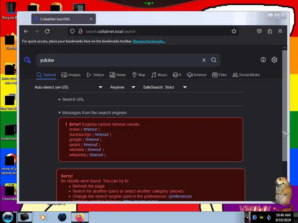The image size is (298, 223).
Task: Open the Auto-detect (en-US) language dropdown
Action: (x=68, y=87)
